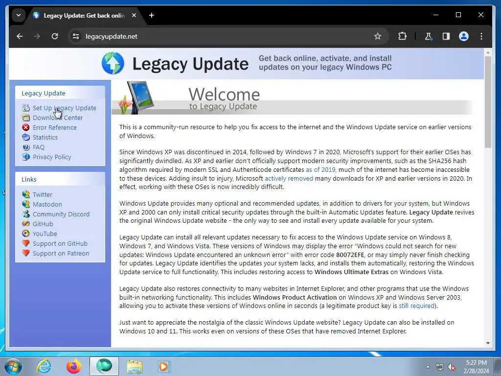This screenshot has height=376, width=501.
Task: Bookmark this page with the star icon
Action: tap(378, 36)
